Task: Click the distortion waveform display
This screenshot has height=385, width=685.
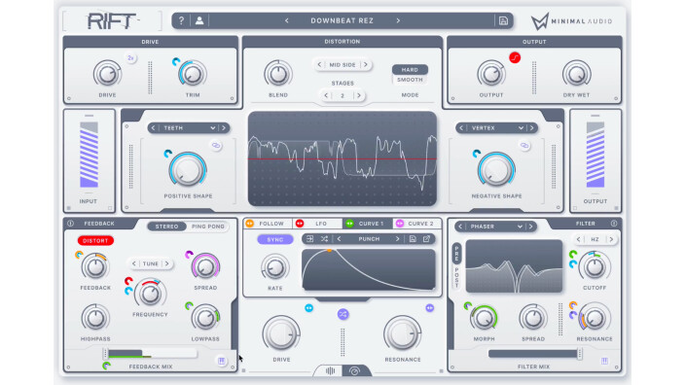Action: pos(342,158)
